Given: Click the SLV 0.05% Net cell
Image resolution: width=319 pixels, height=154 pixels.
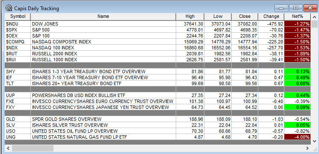Looking at the screenshot, I should point(298,125).
